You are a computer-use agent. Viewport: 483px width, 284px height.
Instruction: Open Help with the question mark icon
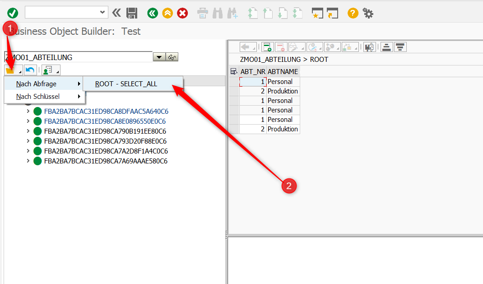(x=353, y=13)
